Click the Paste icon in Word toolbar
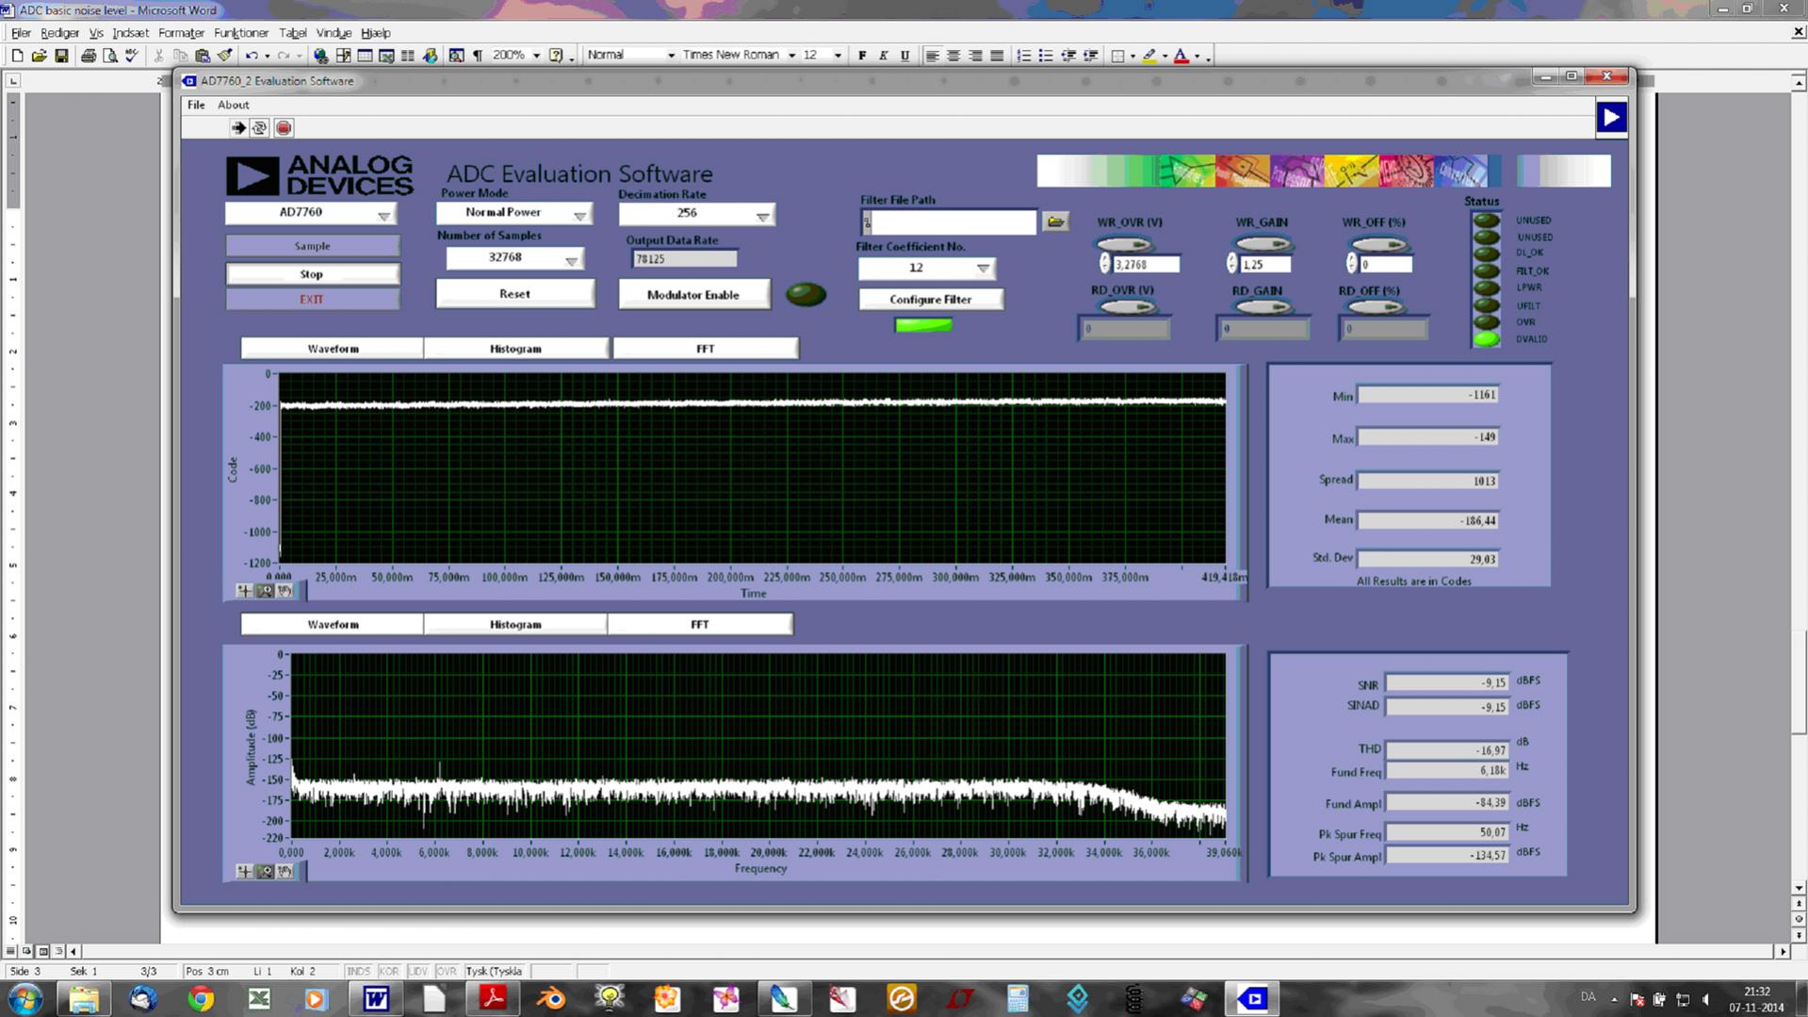Screen dimensions: 1808x1017 [x=202, y=56]
